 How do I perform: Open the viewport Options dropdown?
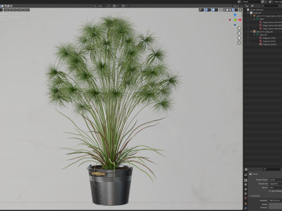coord(237,6)
